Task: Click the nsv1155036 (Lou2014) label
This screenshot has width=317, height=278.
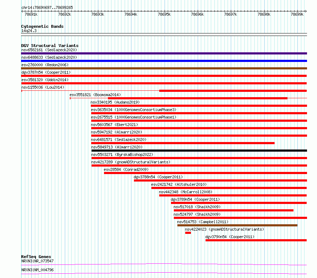Action: click(43, 87)
